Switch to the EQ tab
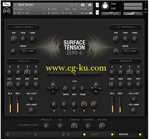This screenshot has width=149, height=139. (74, 134)
